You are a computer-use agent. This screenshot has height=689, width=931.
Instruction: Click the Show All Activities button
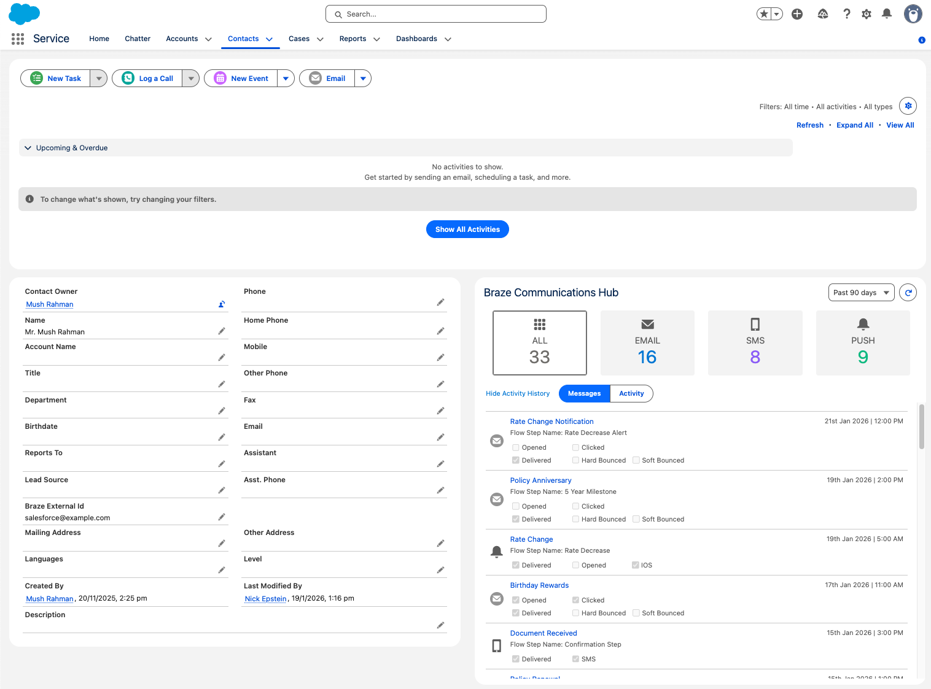[467, 229]
